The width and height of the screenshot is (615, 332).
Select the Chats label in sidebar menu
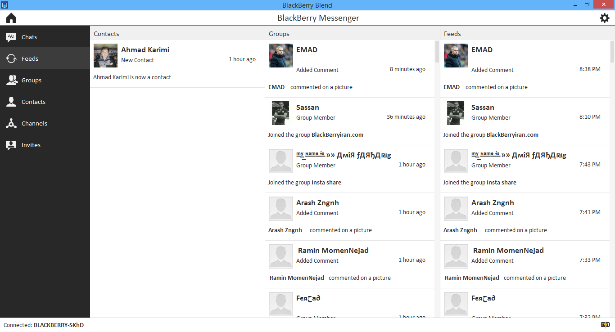[29, 37]
